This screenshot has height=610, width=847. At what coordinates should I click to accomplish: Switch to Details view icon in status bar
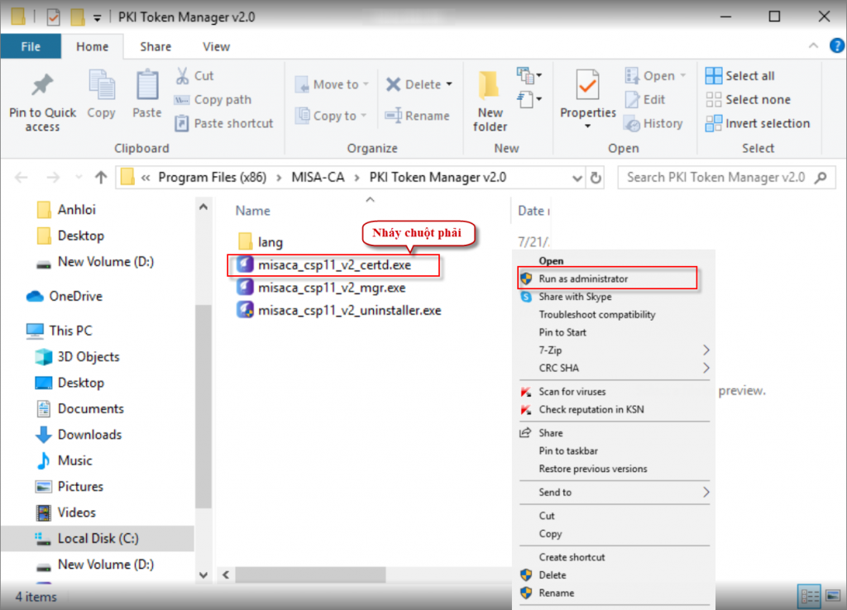point(809,597)
